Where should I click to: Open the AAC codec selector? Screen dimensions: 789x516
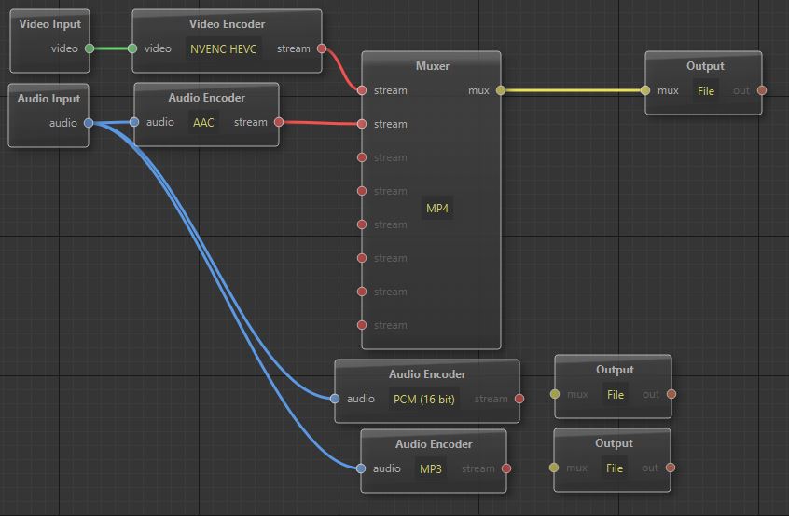click(x=203, y=122)
